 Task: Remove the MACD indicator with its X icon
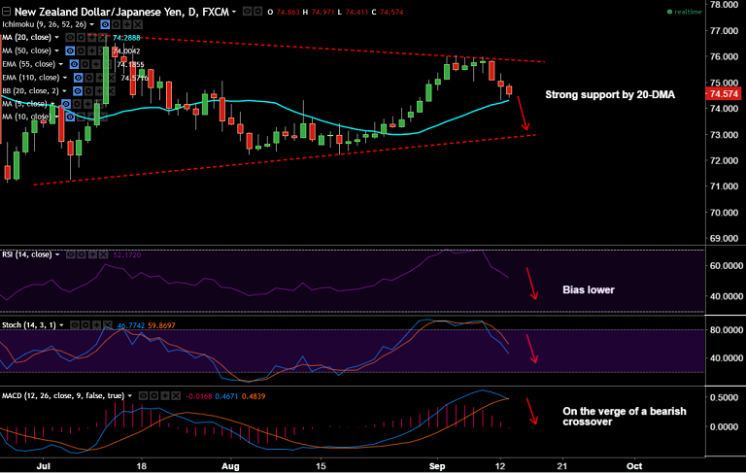(x=176, y=395)
